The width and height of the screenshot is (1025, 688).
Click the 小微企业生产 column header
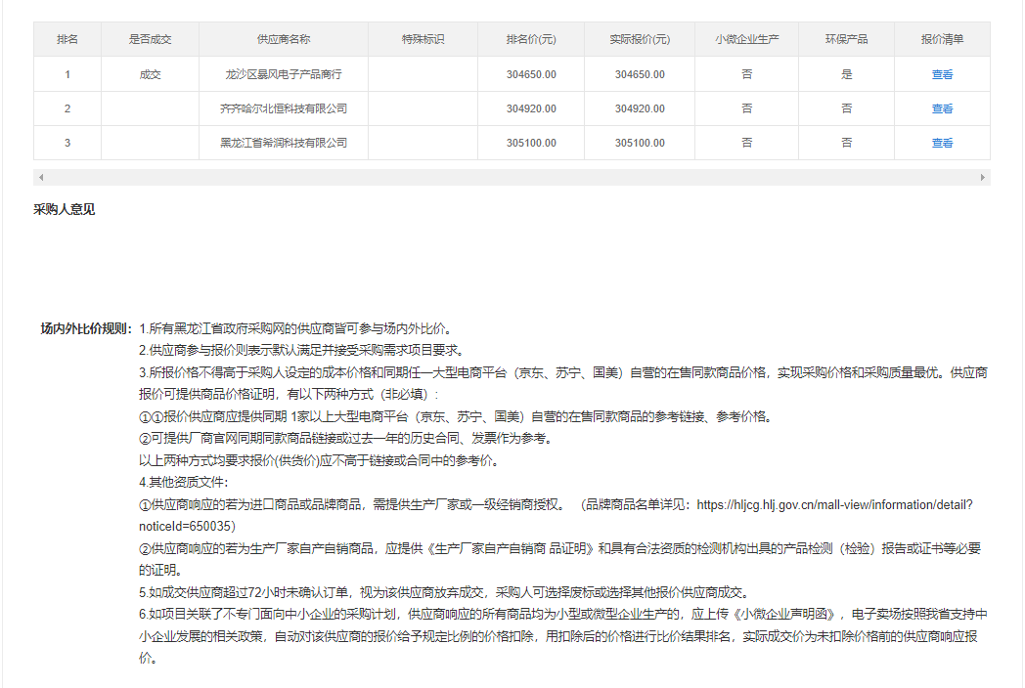tap(746, 39)
